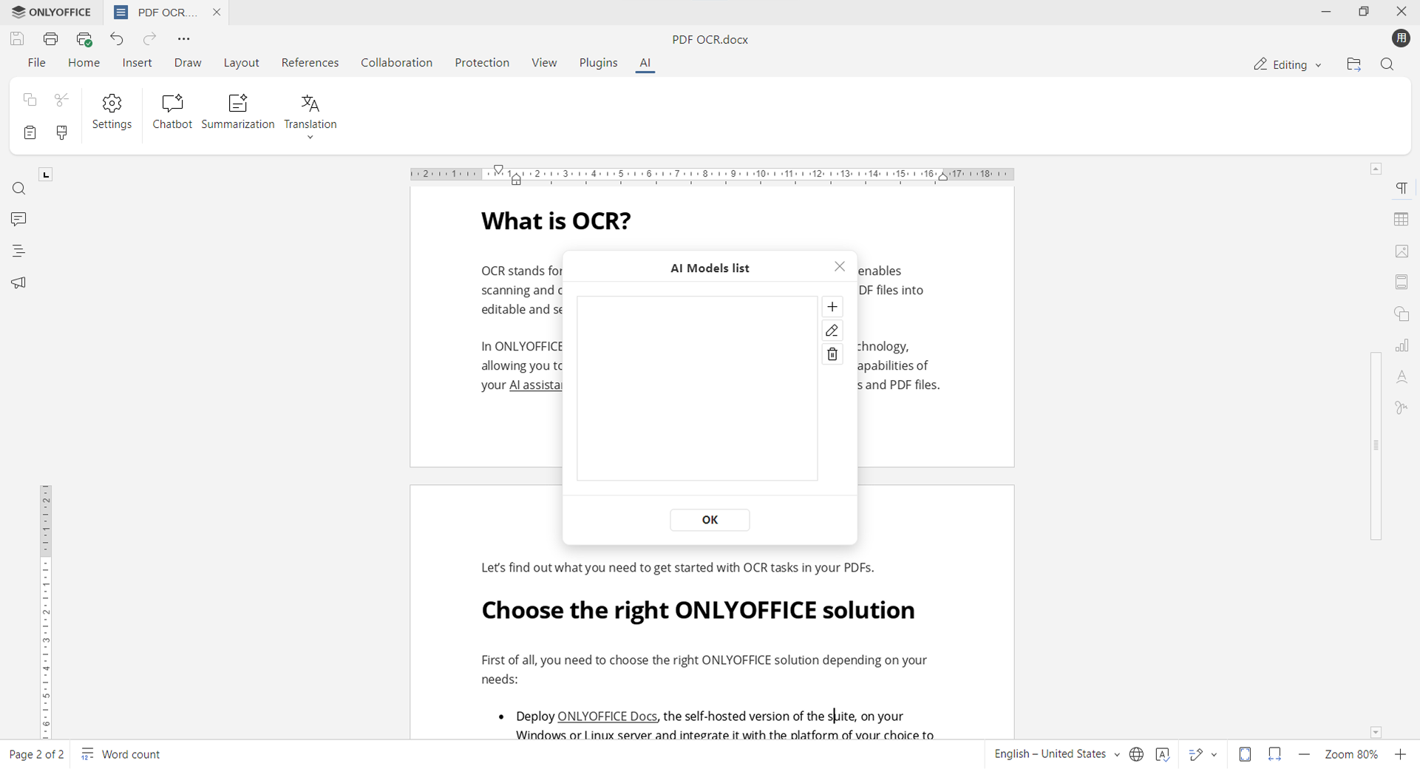Open more quick access options ellipsis
The height and width of the screenshot is (769, 1420).
pyautogui.click(x=184, y=39)
